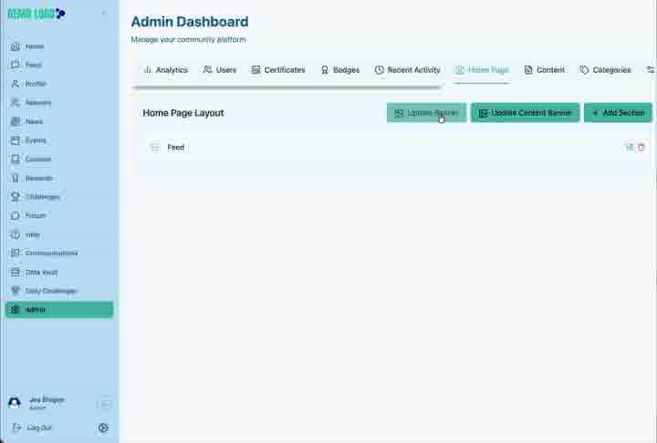
Task: Open the Badges tab
Action: [x=340, y=70]
